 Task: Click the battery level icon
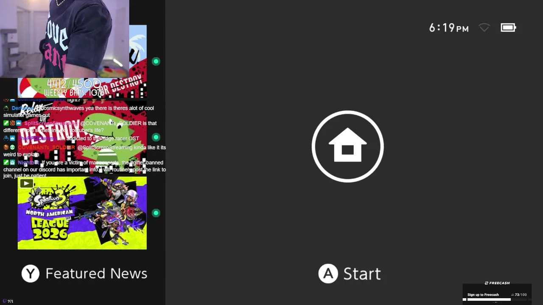point(508,28)
